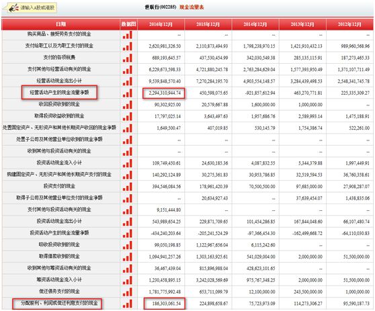Open chart icon for 投资活动产生的现金流量净额 row
The height and width of the screenshot is (311, 375).
tap(128, 234)
